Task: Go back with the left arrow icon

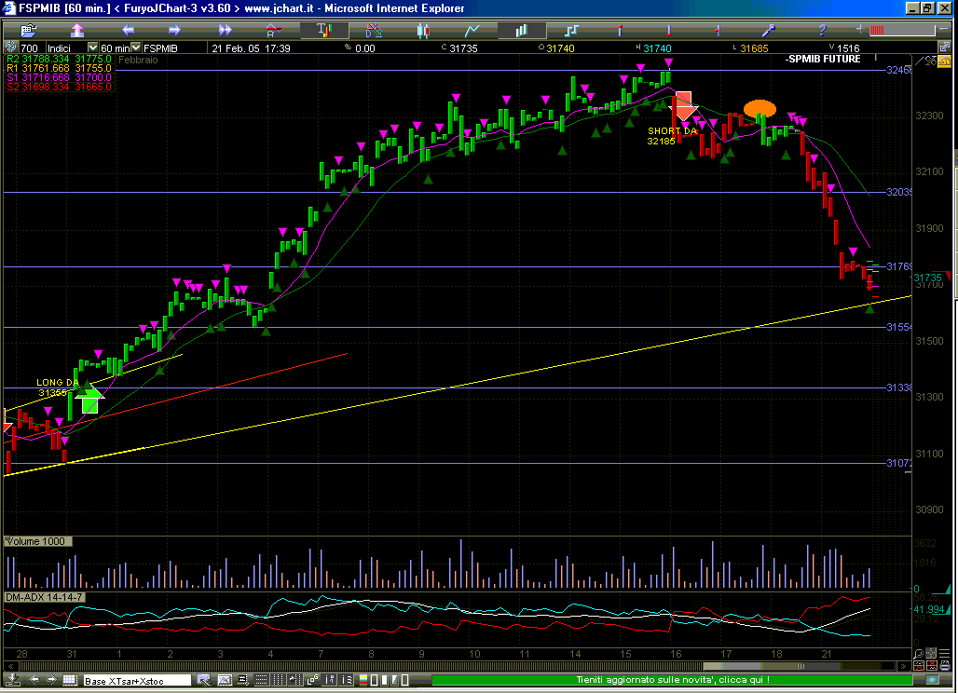Action: coord(126,30)
